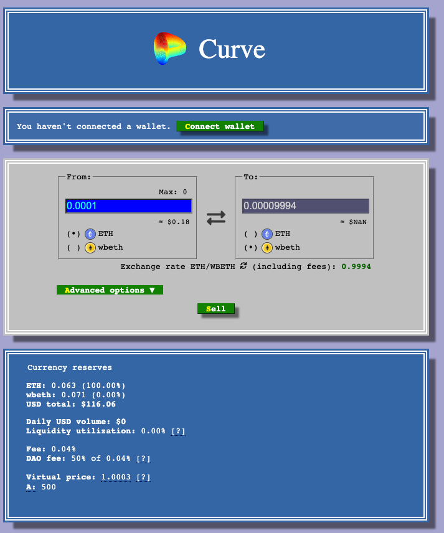
Task: Click the ≈ $0.18 estimate text
Action: click(174, 222)
